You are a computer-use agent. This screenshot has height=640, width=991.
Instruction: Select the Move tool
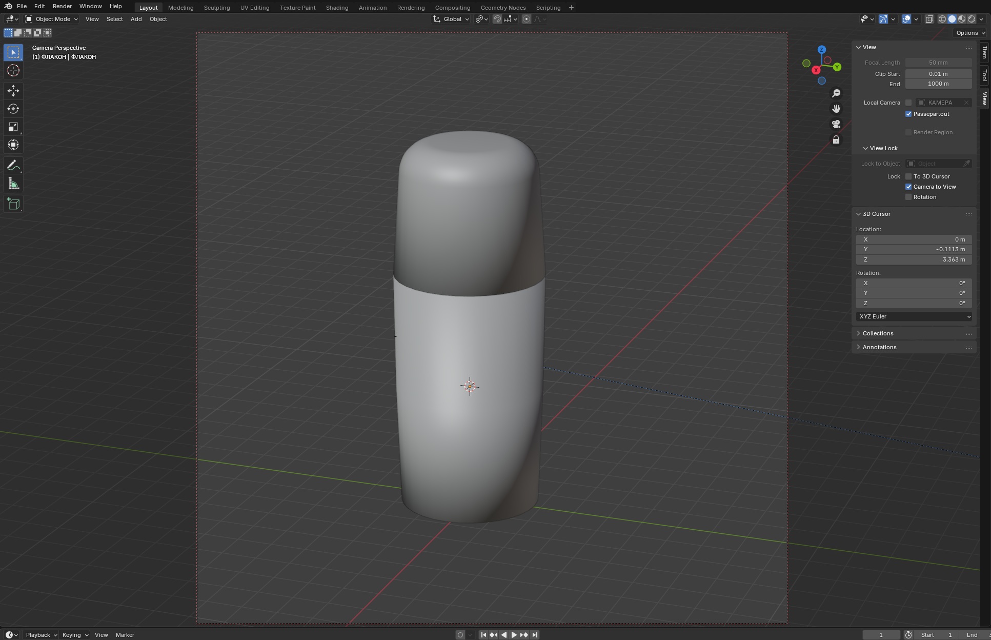click(x=13, y=91)
